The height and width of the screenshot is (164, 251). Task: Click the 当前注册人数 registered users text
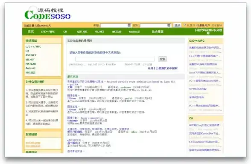37,26
